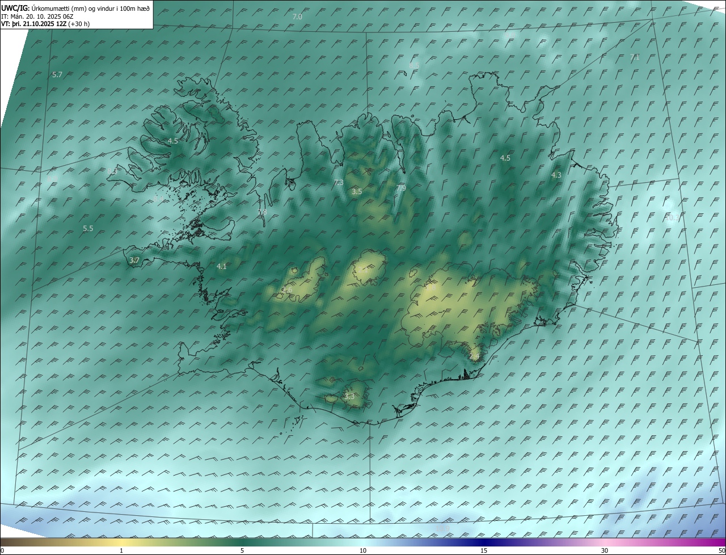Click the '0' tick on the color scale
Image resolution: width=726 pixels, height=555 pixels.
tap(2, 551)
